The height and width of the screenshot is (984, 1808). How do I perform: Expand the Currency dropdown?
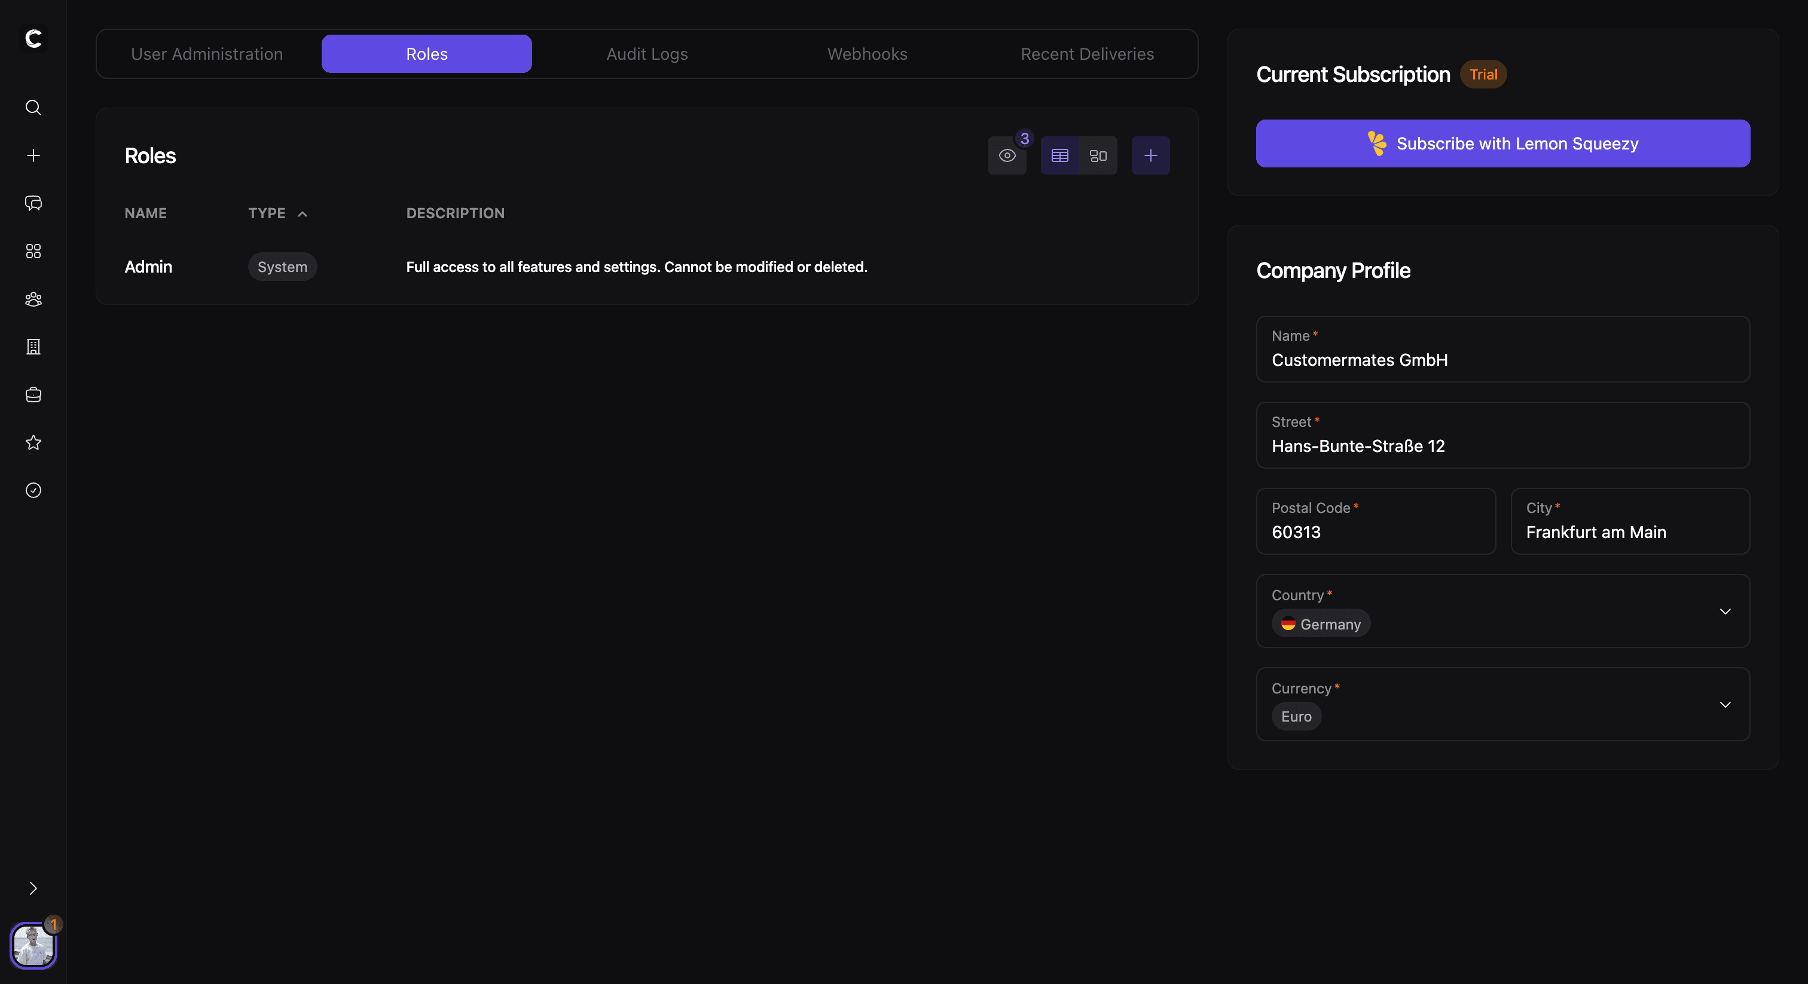pos(1724,705)
